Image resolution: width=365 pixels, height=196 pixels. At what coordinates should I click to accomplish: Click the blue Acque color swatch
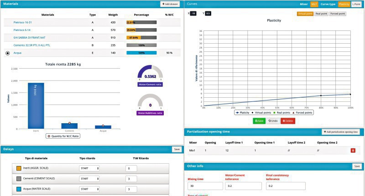coord(19,189)
